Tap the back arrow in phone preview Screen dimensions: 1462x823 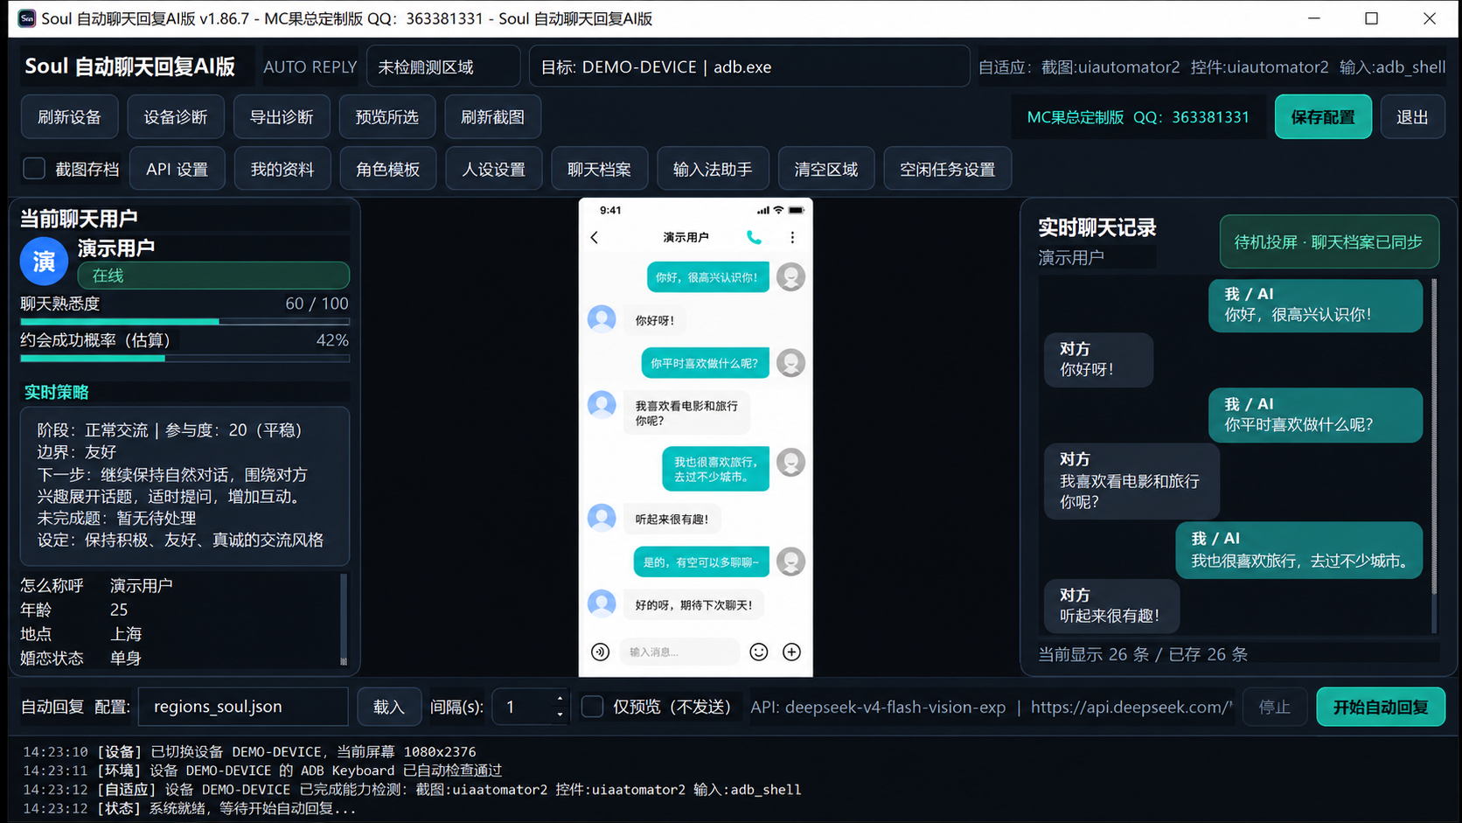(595, 237)
